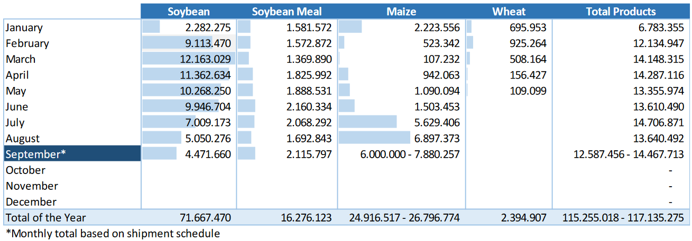Click the Total Products column header

point(621,12)
